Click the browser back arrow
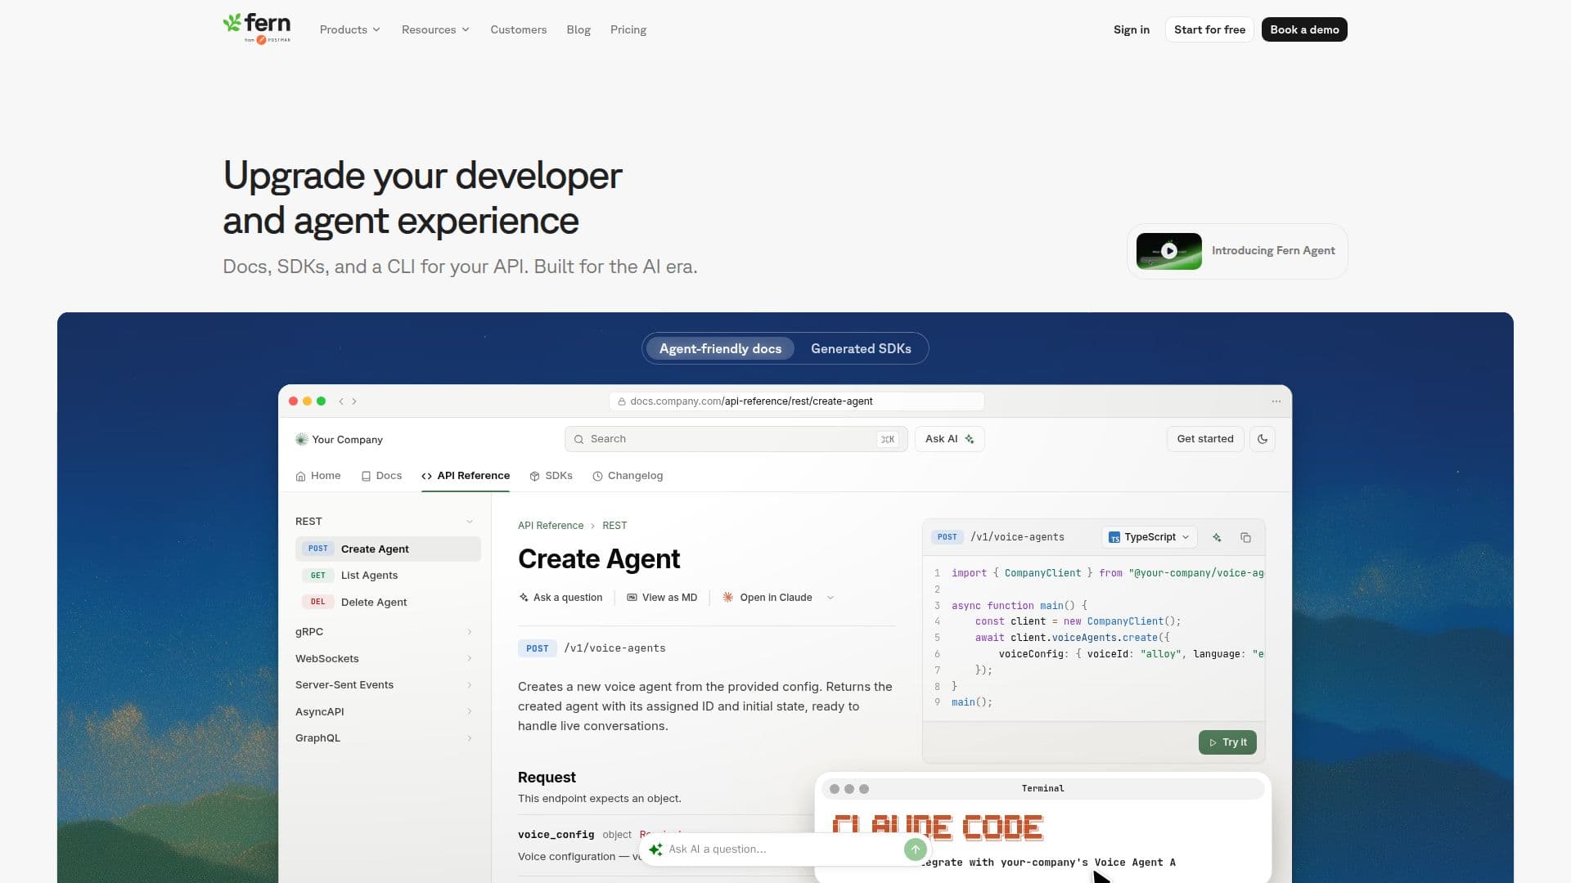 tap(341, 401)
